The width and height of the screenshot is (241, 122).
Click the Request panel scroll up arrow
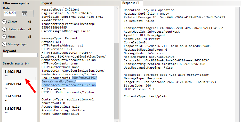pyautogui.click(x=117, y=8)
